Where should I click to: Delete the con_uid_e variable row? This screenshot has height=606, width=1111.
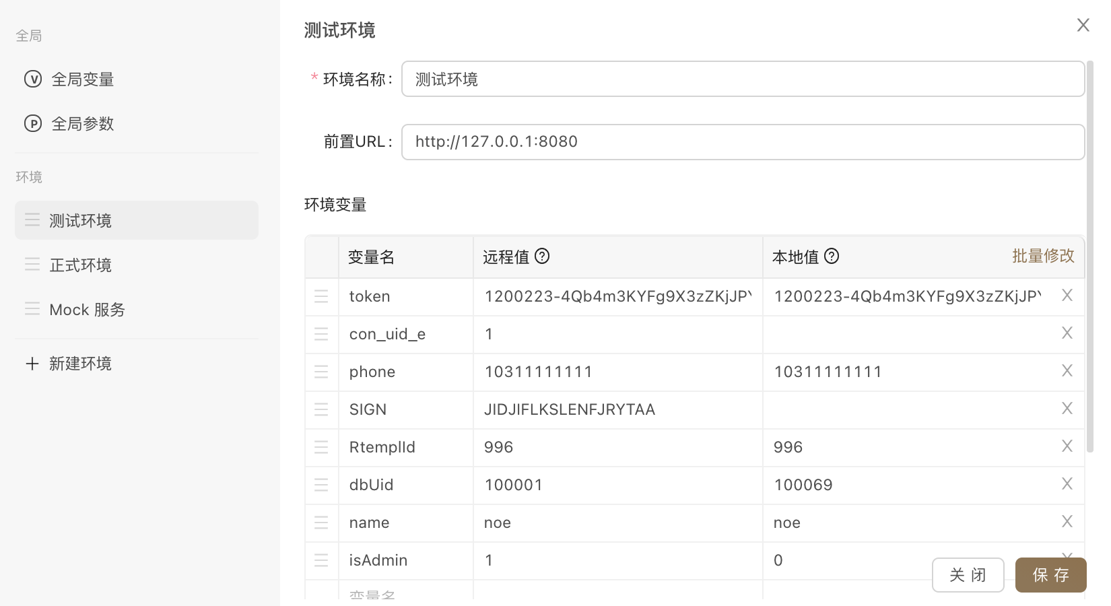(x=1067, y=333)
